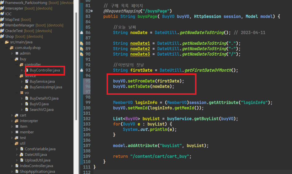
Task: Select the Shop project icon
Action: 2,36
